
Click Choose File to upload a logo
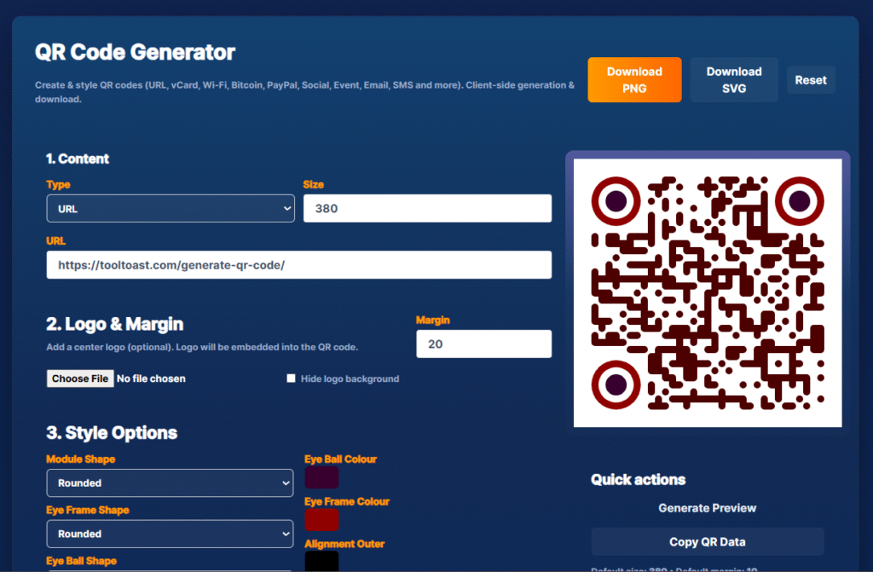[x=79, y=378]
